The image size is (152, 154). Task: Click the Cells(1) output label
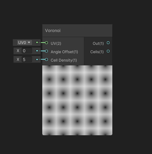click(97, 52)
